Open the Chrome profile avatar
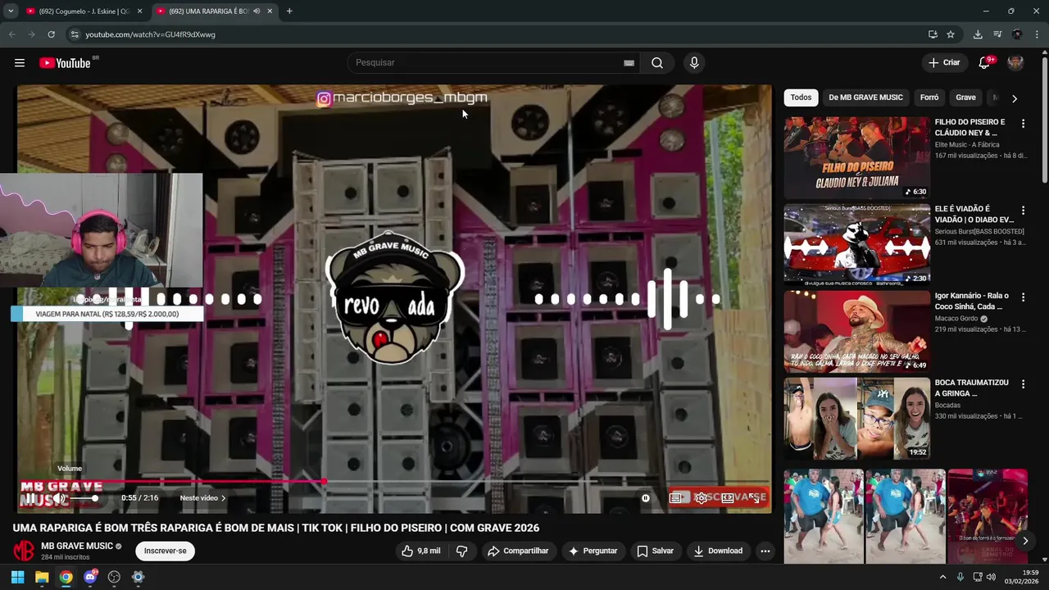Screen dimensions: 1049x590 click(x=1017, y=34)
